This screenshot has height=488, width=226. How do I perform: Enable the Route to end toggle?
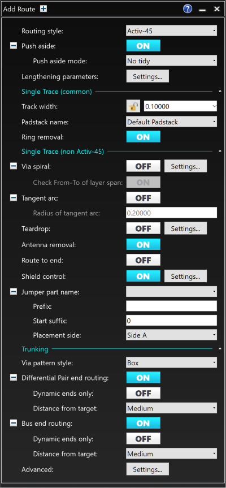[144, 260]
